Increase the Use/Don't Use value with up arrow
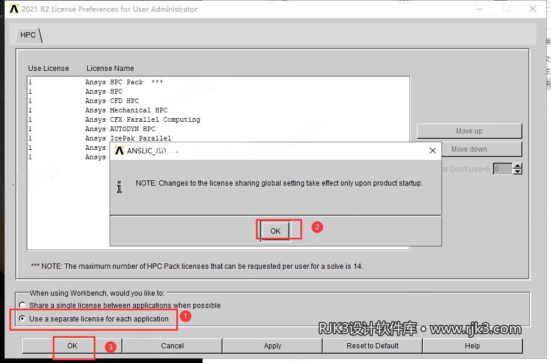551x363 pixels. [x=517, y=166]
